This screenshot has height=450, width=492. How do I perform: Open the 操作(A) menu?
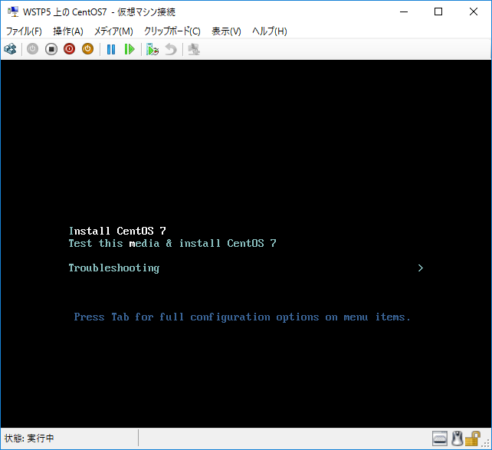68,31
